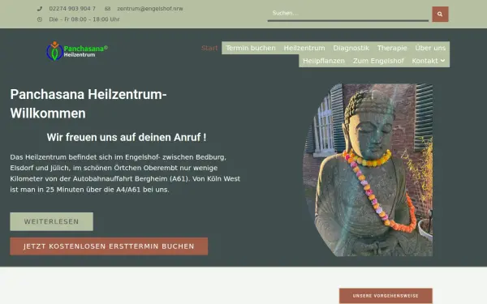Go to Zum Engelshof page
The height and width of the screenshot is (304, 487).
(378, 61)
